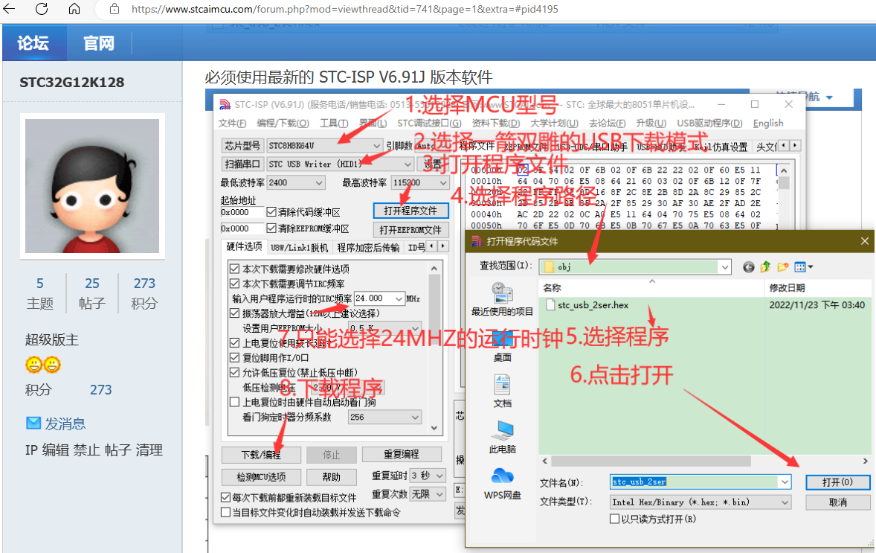Click the envelope icon beside 发消息
The image size is (876, 553).
[33, 423]
